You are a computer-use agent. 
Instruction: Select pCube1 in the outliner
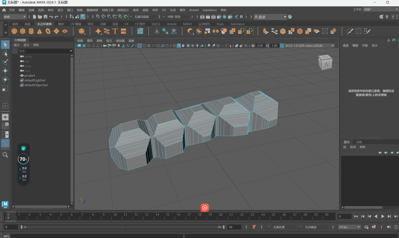tap(30, 76)
